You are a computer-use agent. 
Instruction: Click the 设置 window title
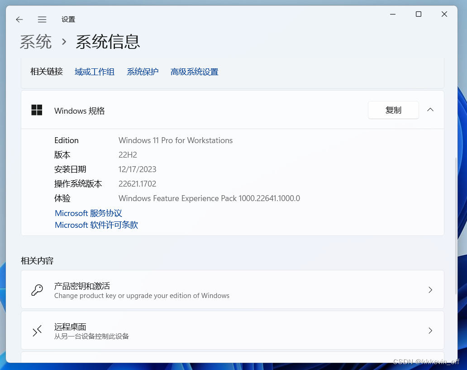pos(68,19)
